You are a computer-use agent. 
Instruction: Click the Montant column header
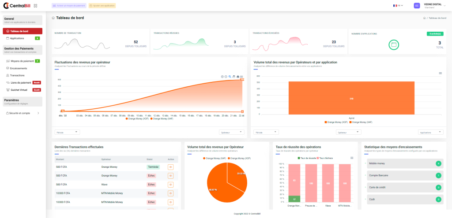point(60,159)
